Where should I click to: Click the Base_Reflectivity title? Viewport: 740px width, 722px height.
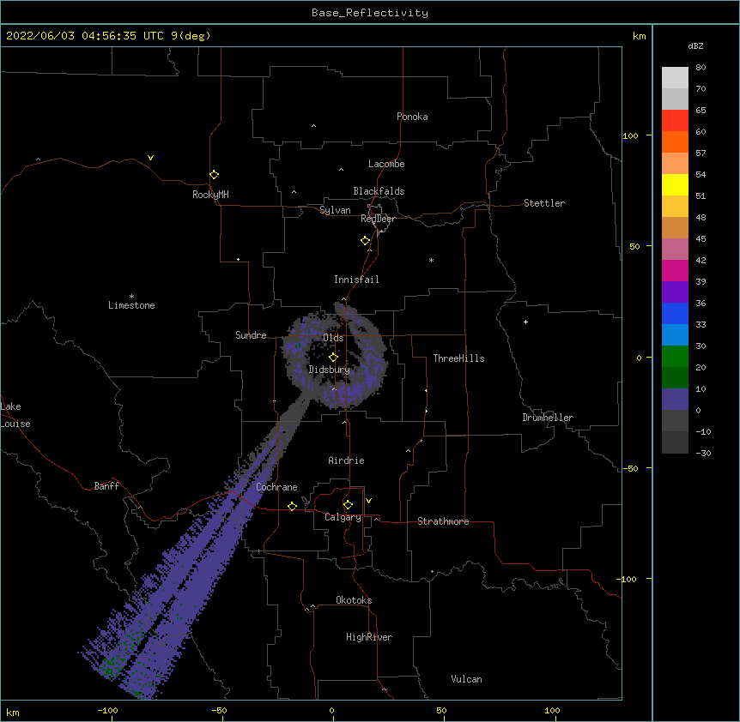click(370, 13)
